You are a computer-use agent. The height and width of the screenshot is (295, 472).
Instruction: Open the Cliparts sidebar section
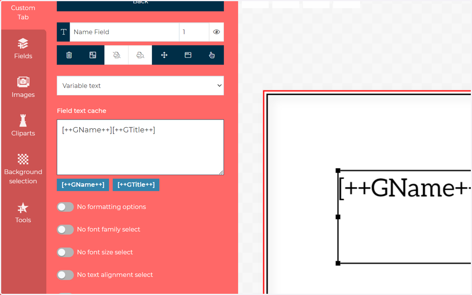pyautogui.click(x=23, y=126)
